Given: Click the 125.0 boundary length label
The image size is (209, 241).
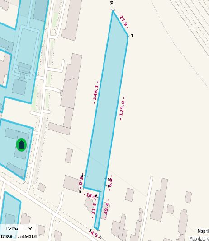Looking at the screenshot, I should pyautogui.click(x=122, y=108).
